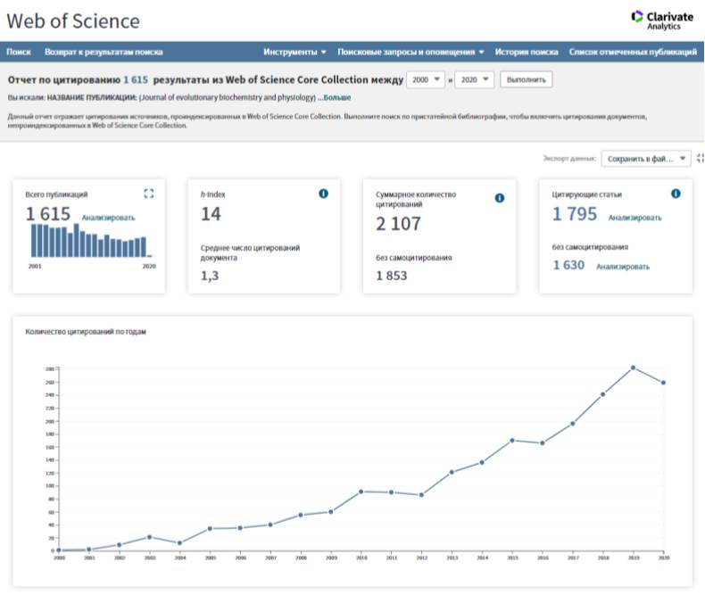Open info icon for total citations count
Viewport: 705px width, 595px height.
tap(500, 198)
